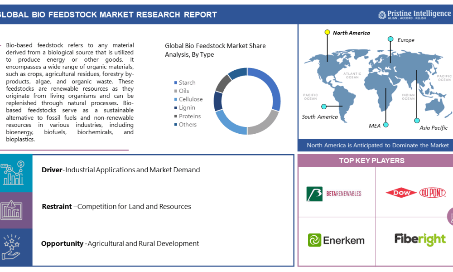Click the Restraint warning chart icon
Screen dimensions: 453x272
tap(12, 210)
